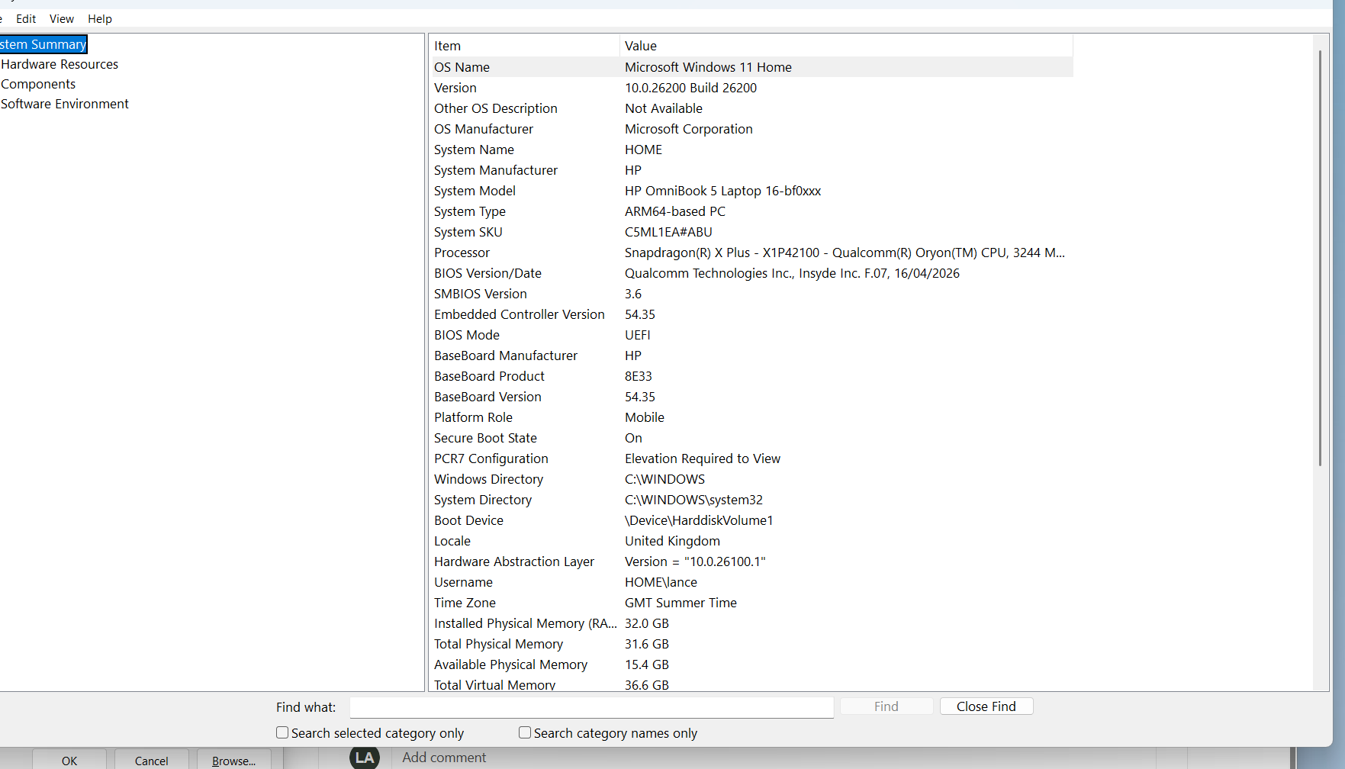Click 'UEFI' value
1345x769 pixels.
point(638,335)
